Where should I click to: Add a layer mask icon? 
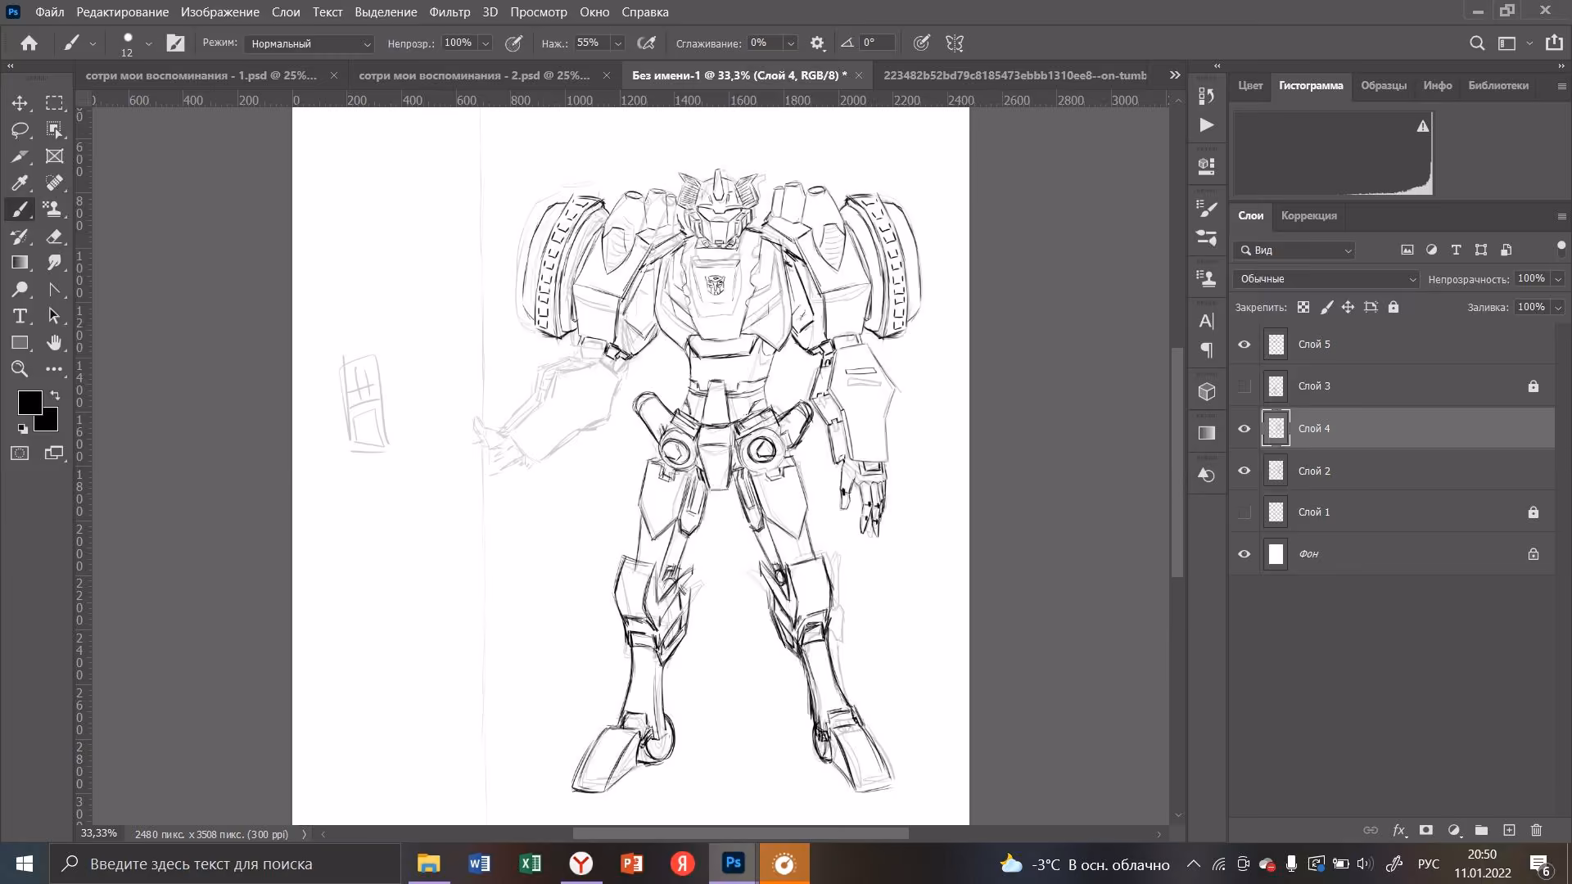pyautogui.click(x=1426, y=830)
